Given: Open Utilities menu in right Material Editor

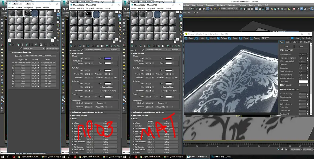Looking at the screenshot, I should click(x=168, y=9).
